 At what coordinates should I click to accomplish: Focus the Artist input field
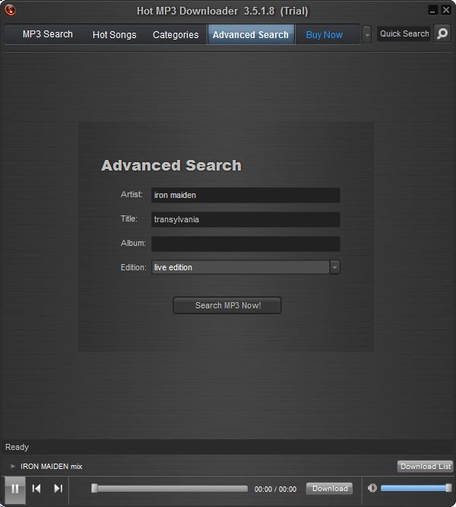(245, 196)
